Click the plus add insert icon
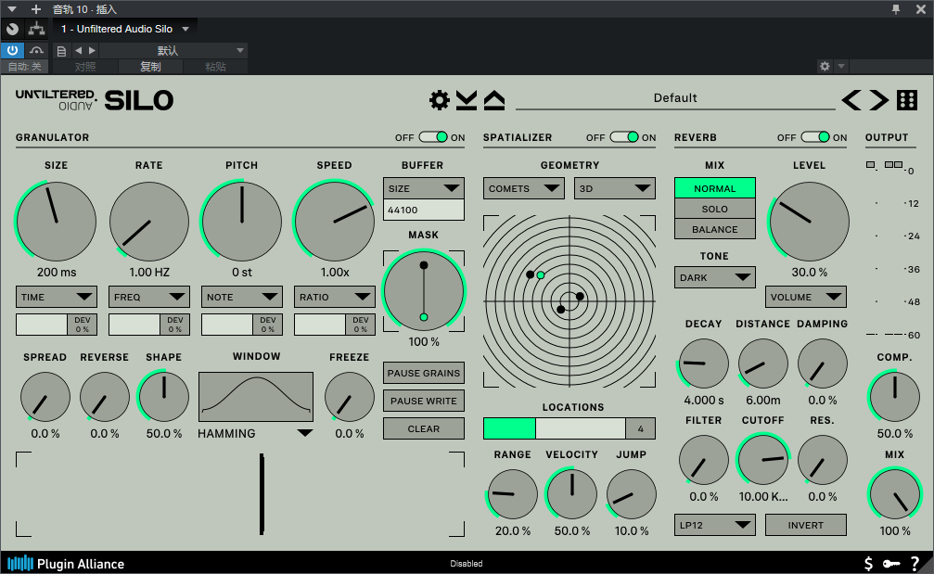Screen dimensions: 934x574 [36, 9]
